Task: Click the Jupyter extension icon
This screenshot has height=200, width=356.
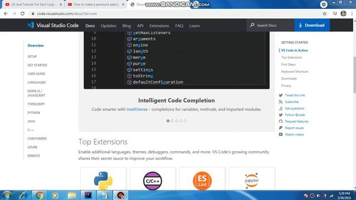Action: [x=251, y=181]
